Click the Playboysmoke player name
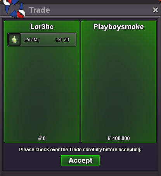This screenshot has width=161, height=176. (119, 27)
